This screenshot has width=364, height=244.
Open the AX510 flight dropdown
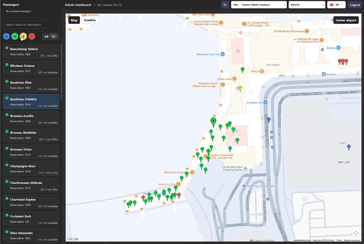coord(307,5)
